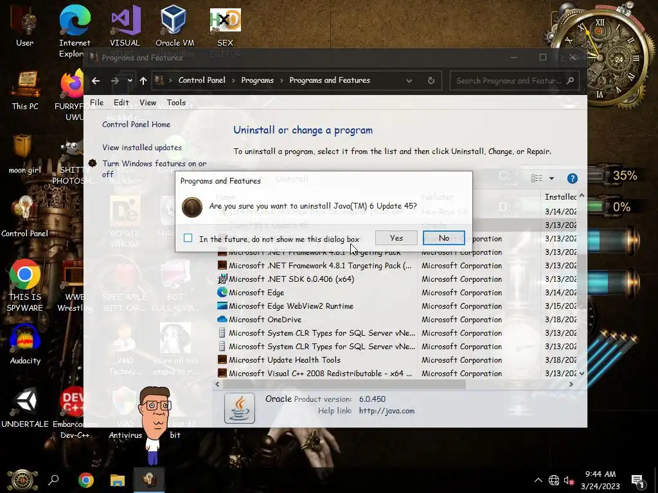This screenshot has height=493, width=658.
Task: Go forward using the navigation arrow
Action: coord(115,80)
